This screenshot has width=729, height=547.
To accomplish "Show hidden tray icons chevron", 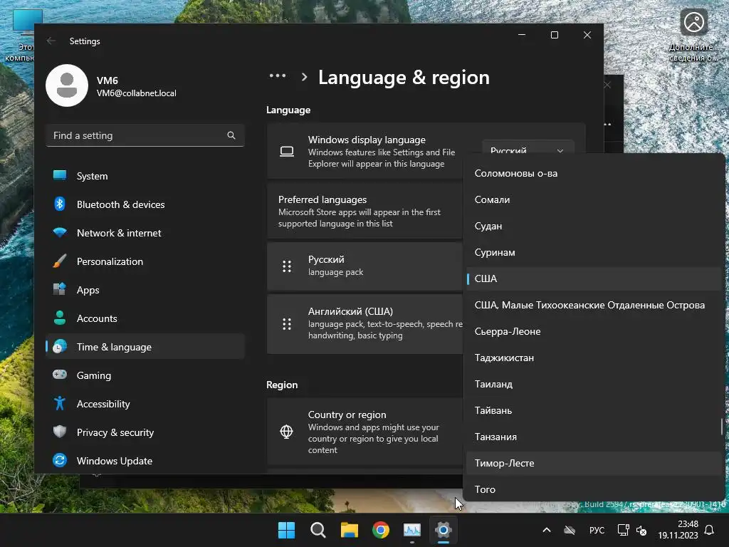I will tap(547, 530).
